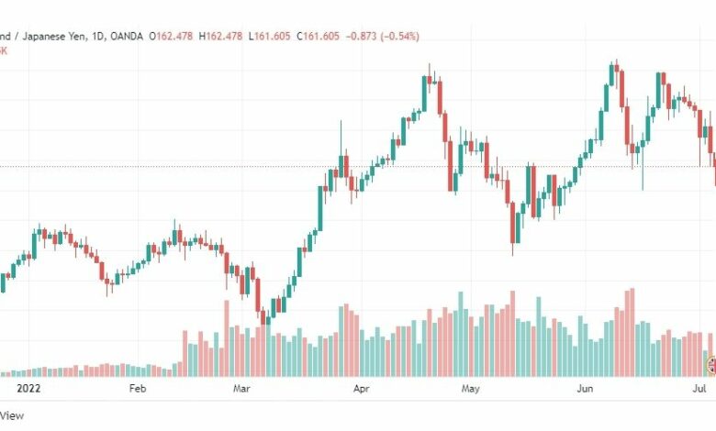Click the price change −0.873 (−0.54%) readout
This screenshot has width=716, height=431.
click(383, 36)
